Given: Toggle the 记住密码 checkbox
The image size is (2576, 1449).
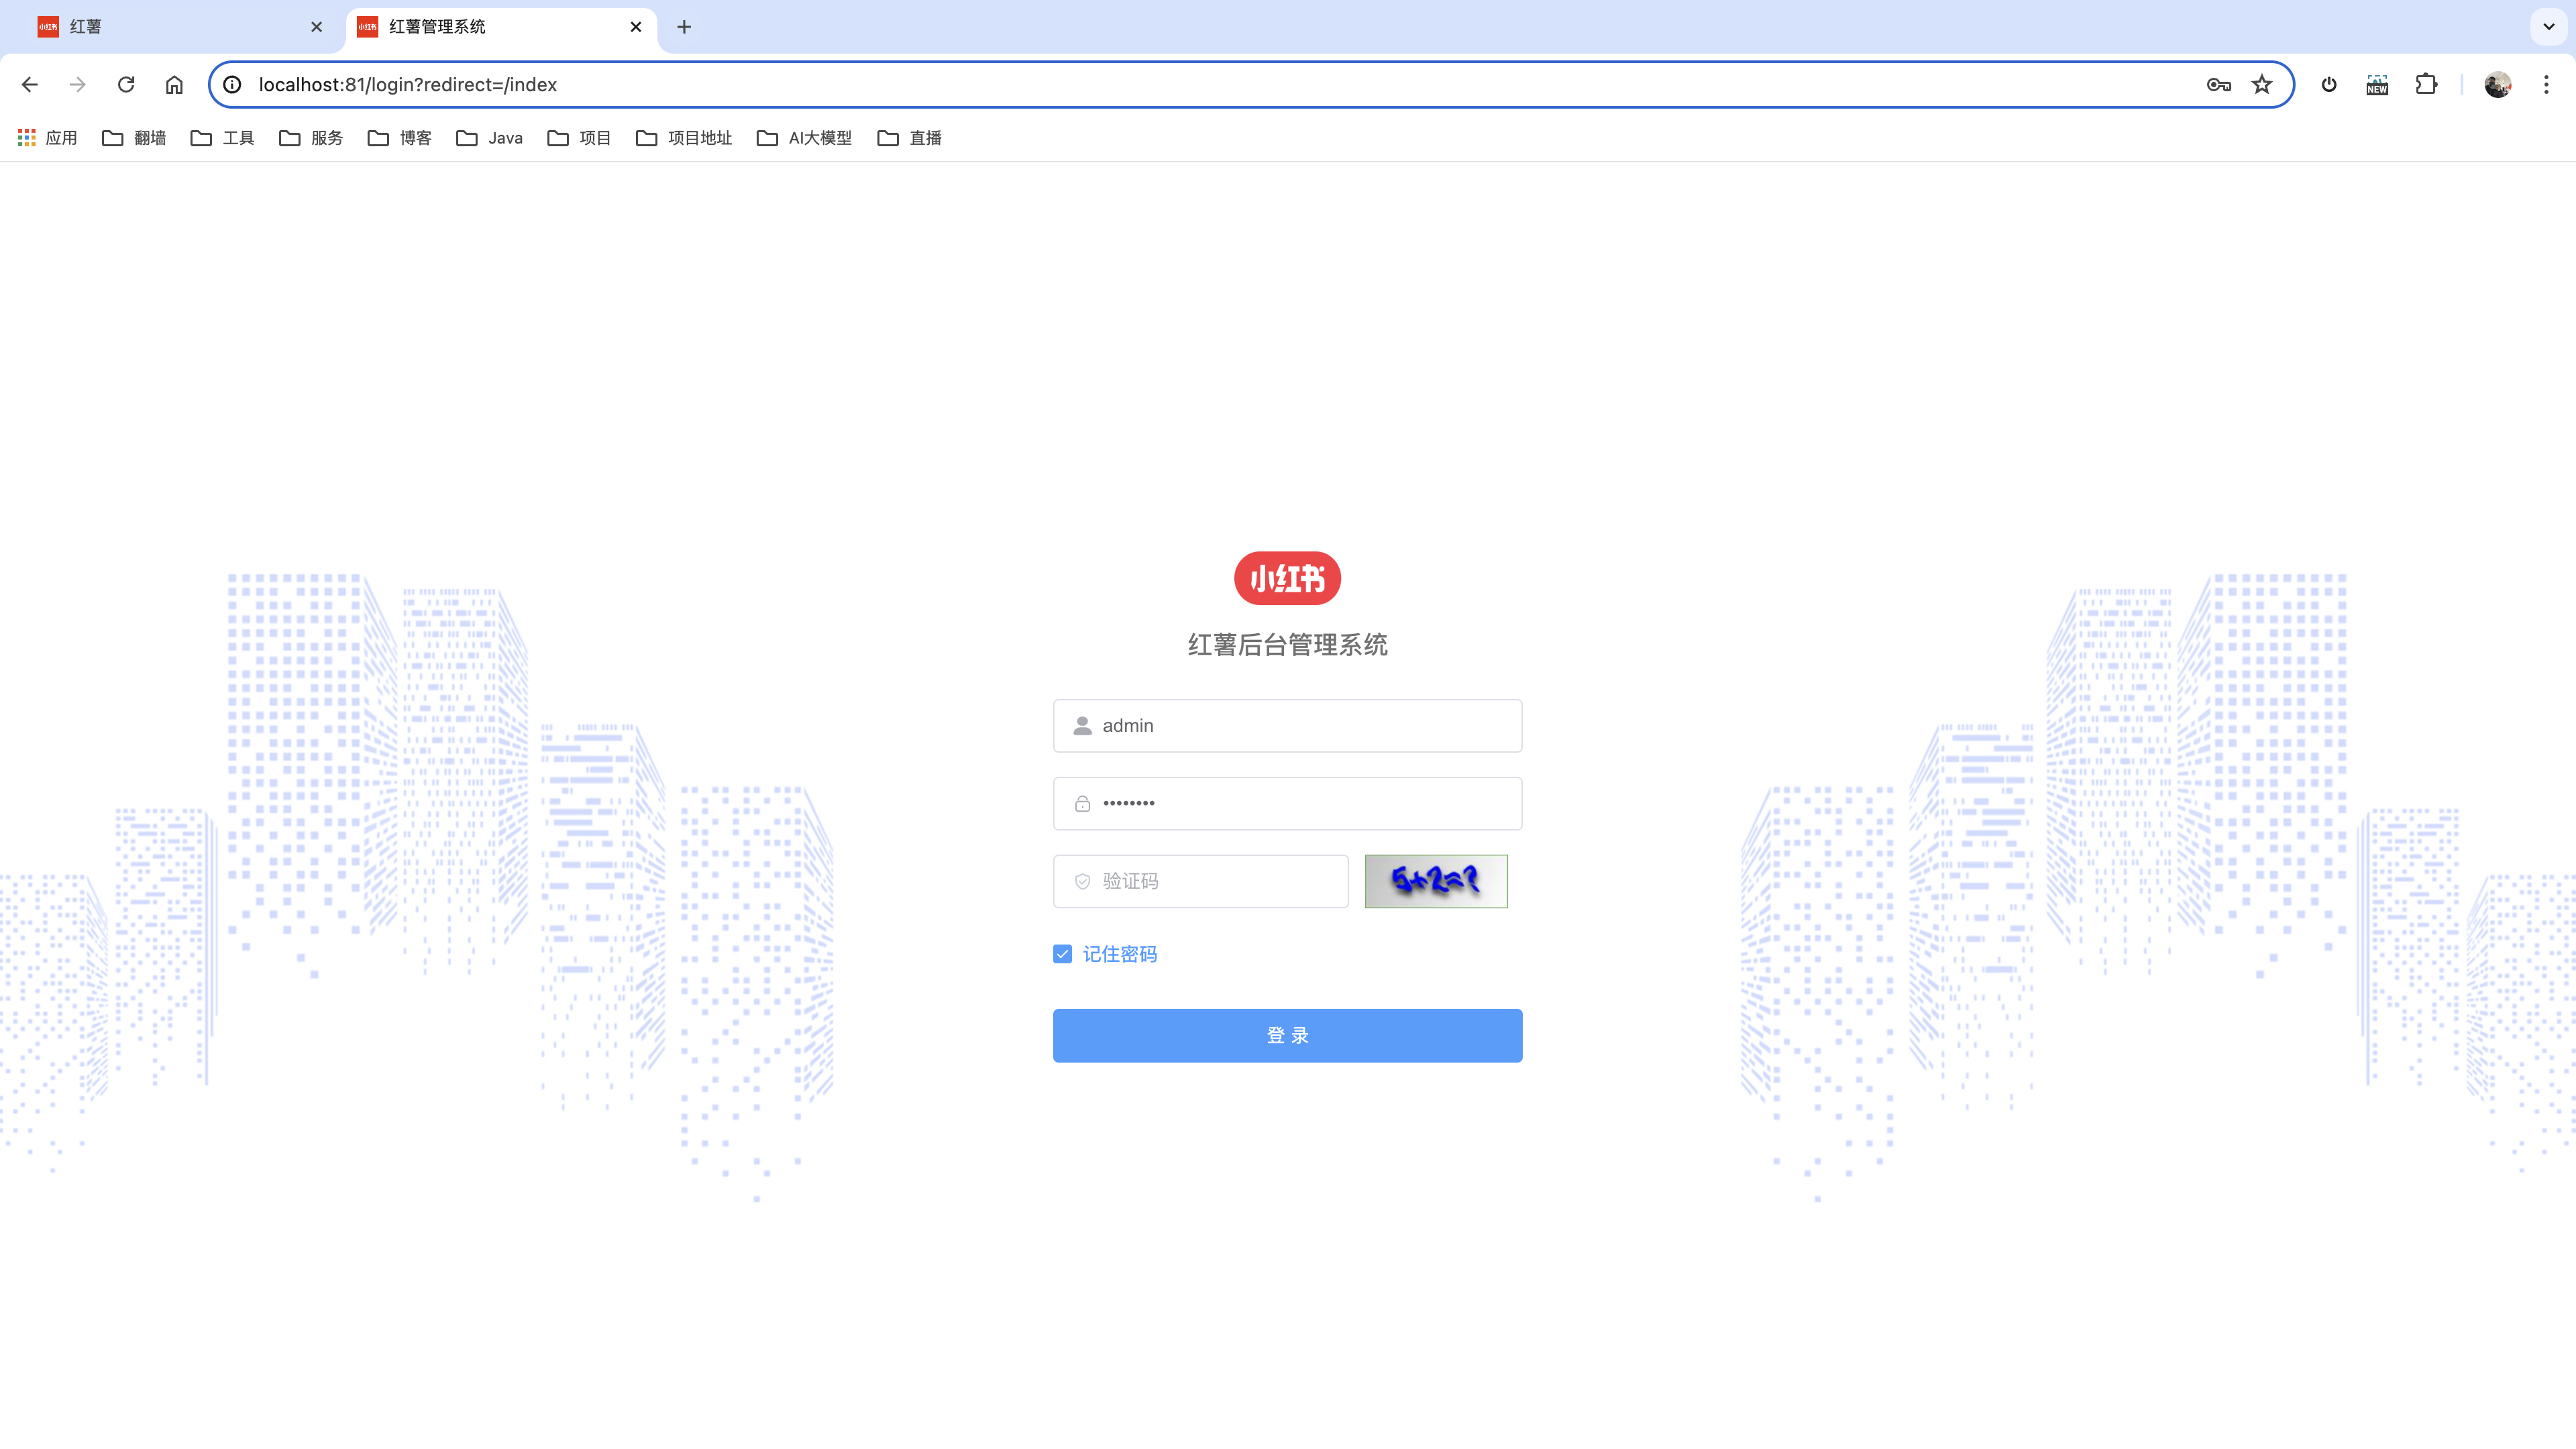Looking at the screenshot, I should tap(1062, 954).
